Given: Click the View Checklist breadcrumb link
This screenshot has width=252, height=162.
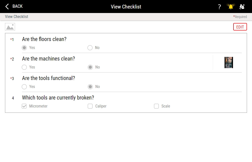Looking at the screenshot, I should coord(16,16).
